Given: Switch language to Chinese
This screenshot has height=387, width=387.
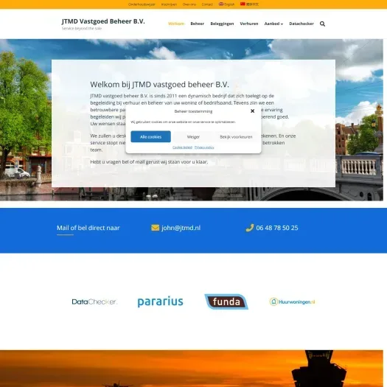Looking at the screenshot, I should pyautogui.click(x=250, y=4).
